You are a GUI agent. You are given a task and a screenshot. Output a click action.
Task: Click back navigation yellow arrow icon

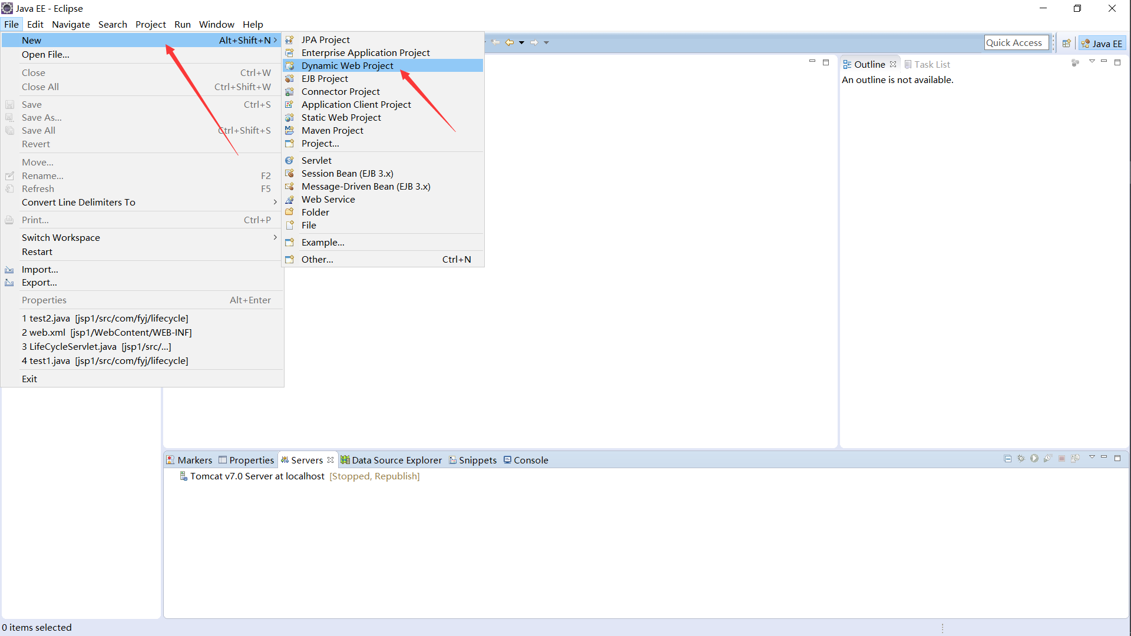[x=510, y=42]
